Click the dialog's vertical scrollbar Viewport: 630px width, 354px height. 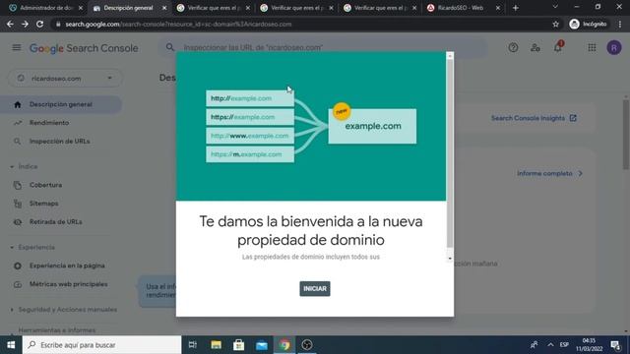(450, 153)
